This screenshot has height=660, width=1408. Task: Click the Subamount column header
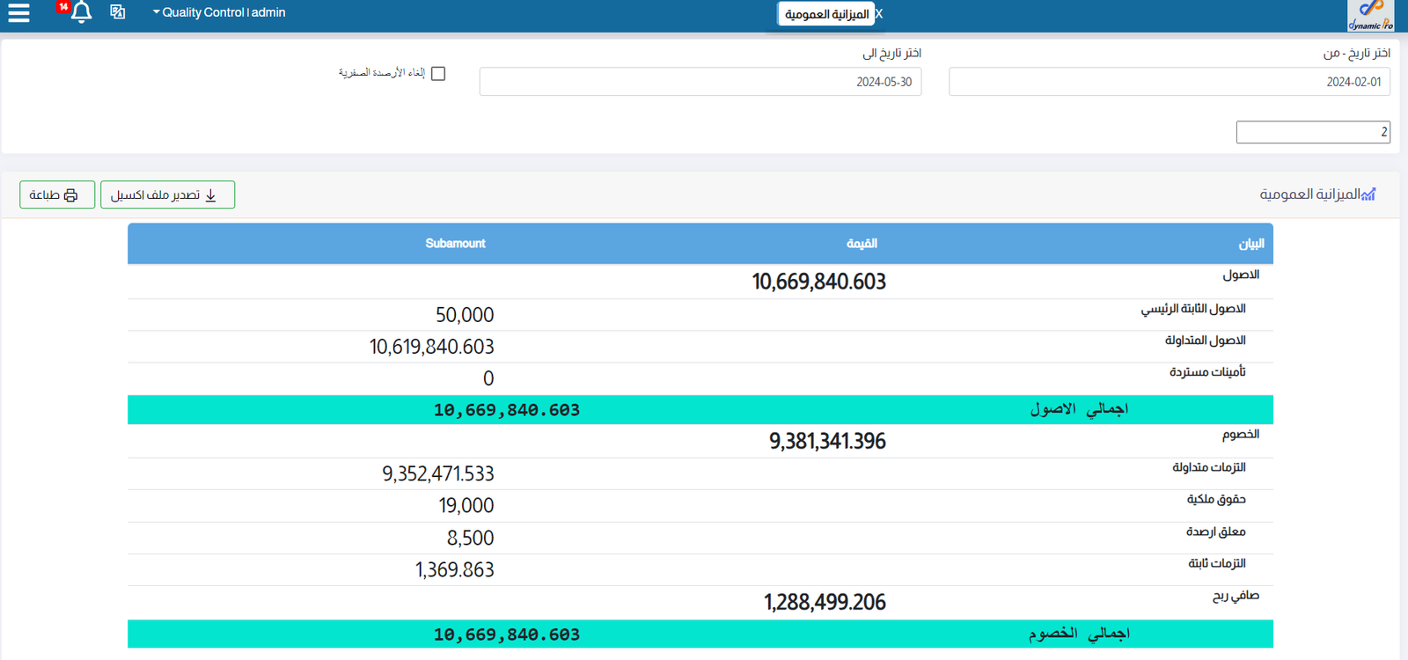pyautogui.click(x=455, y=244)
